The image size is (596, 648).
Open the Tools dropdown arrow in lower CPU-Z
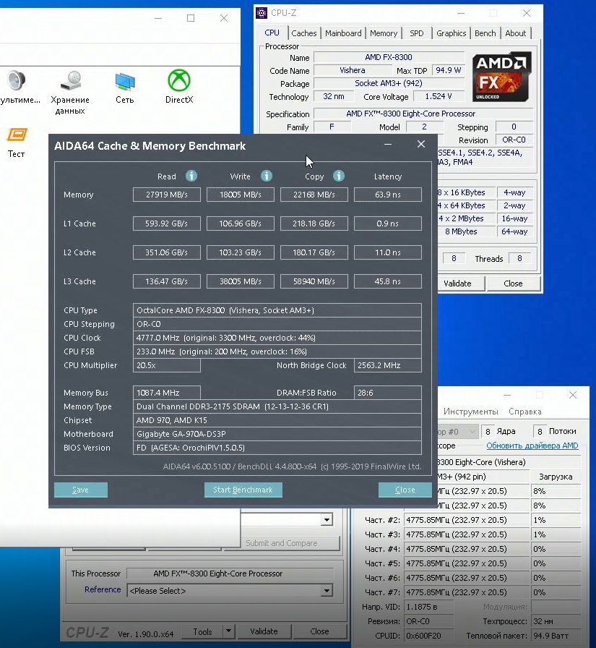pyautogui.click(x=228, y=631)
